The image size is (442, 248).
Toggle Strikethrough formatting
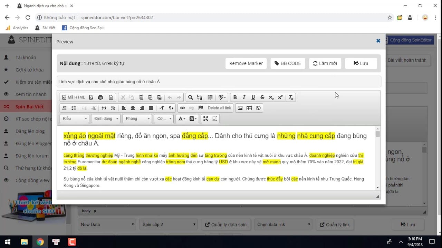(262, 97)
